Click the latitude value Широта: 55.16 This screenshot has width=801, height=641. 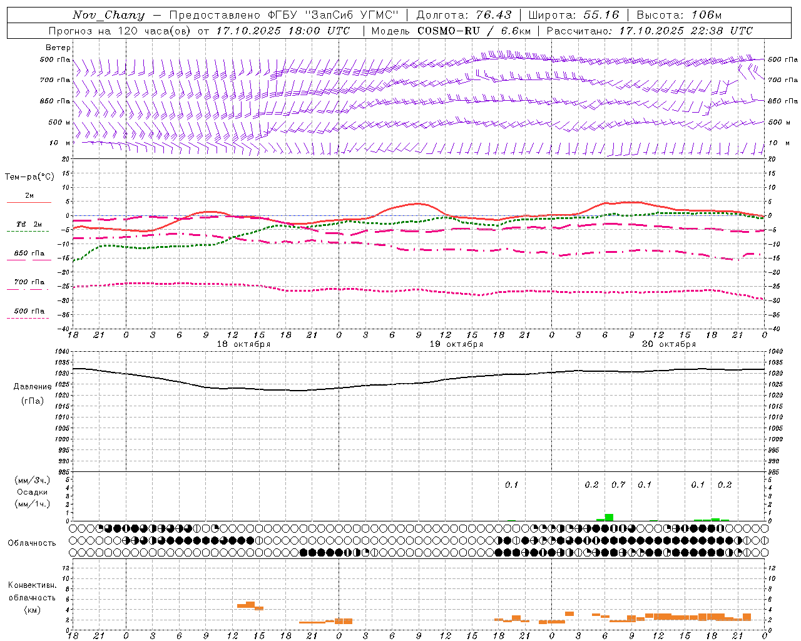coord(573,15)
